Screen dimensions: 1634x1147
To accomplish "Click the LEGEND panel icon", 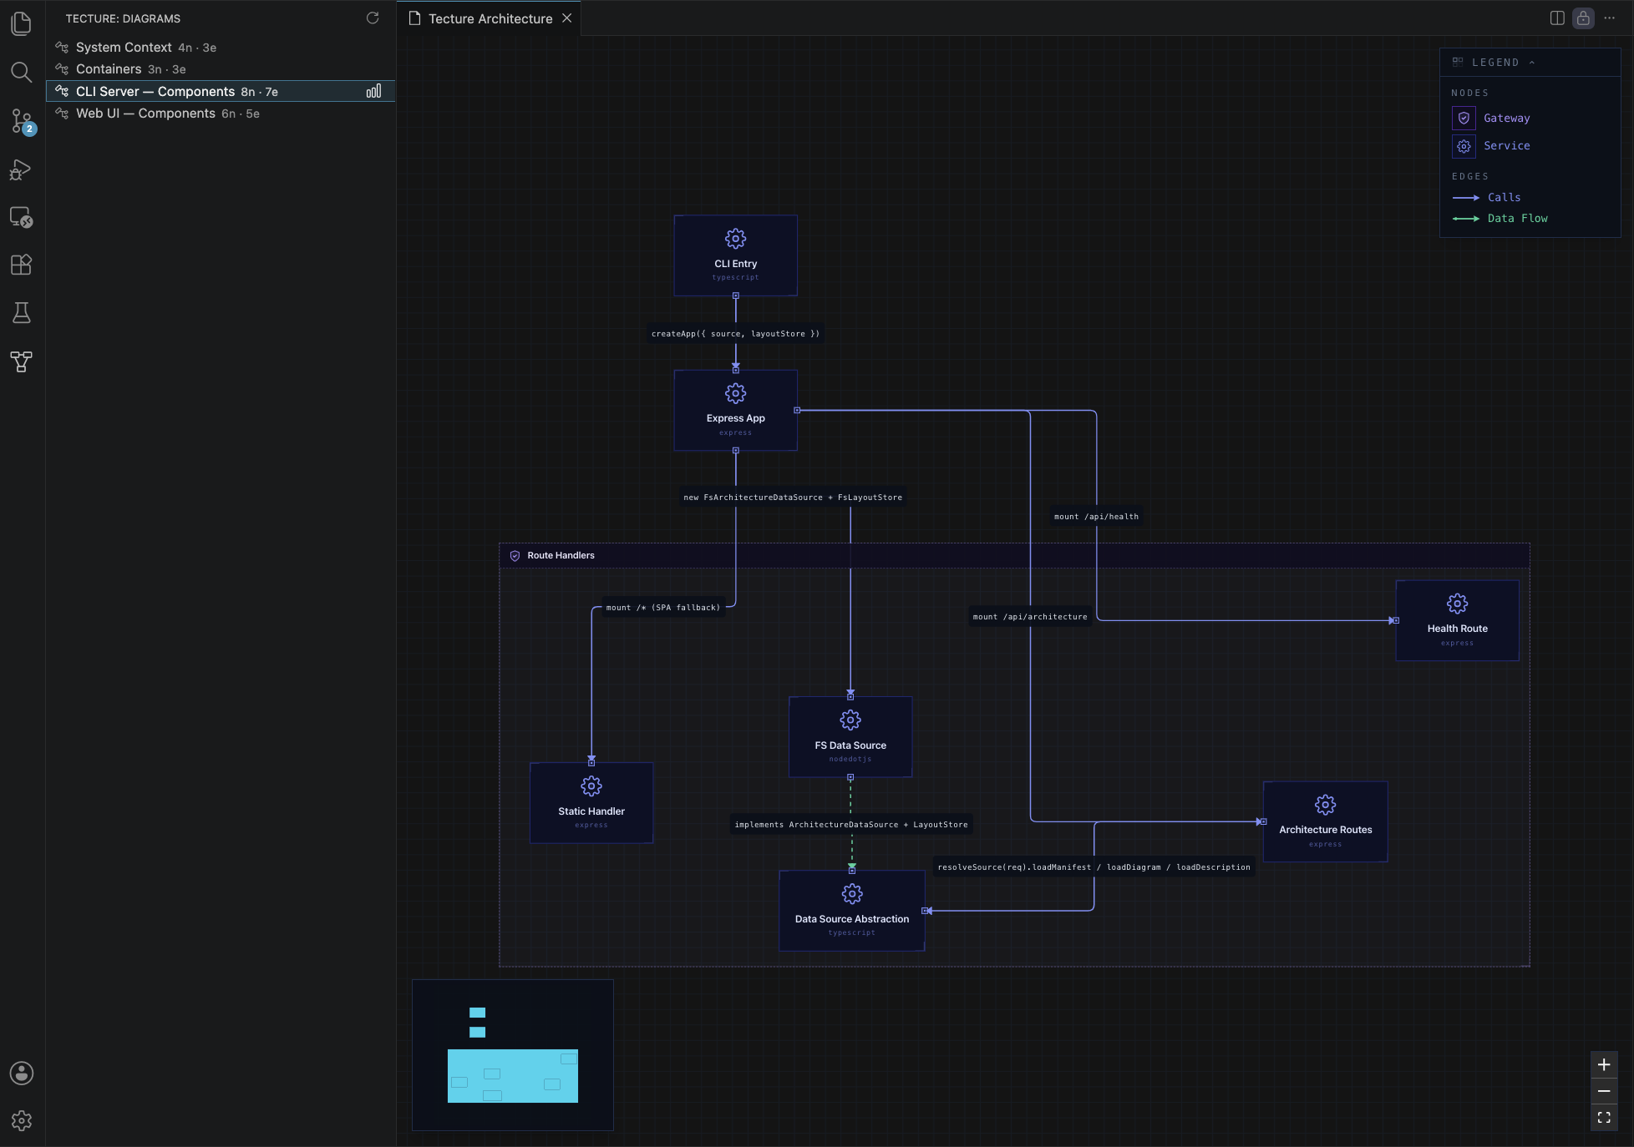I will (1458, 62).
